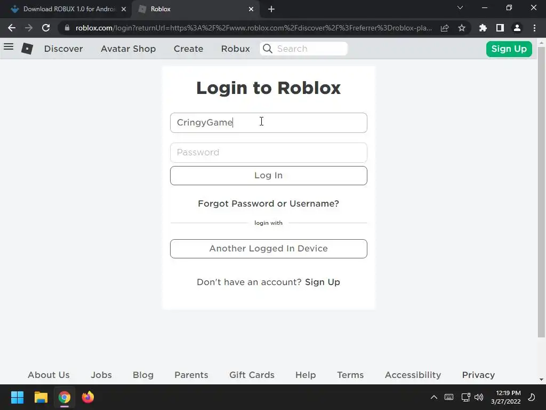
Task: Click the address bar URL
Action: coord(253,28)
